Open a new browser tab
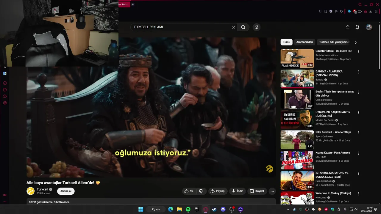Viewport: 381px width, 214px height. click(x=133, y=4)
